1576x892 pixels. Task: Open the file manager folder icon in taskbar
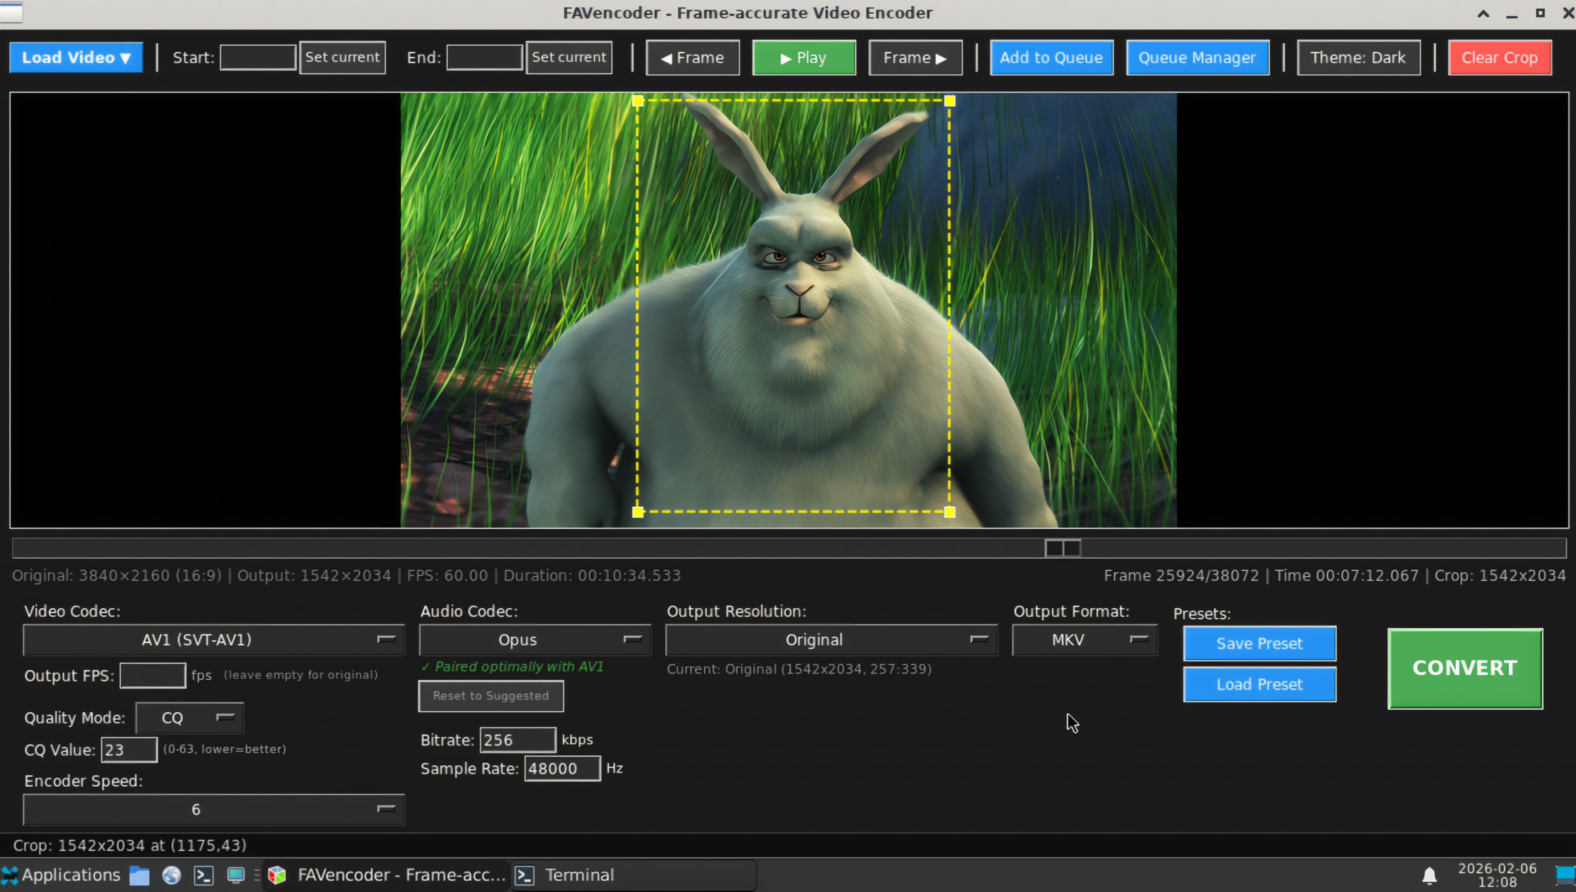coord(140,875)
